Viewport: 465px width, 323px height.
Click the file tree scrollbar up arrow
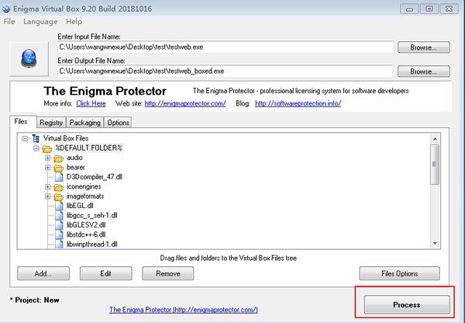click(x=435, y=139)
